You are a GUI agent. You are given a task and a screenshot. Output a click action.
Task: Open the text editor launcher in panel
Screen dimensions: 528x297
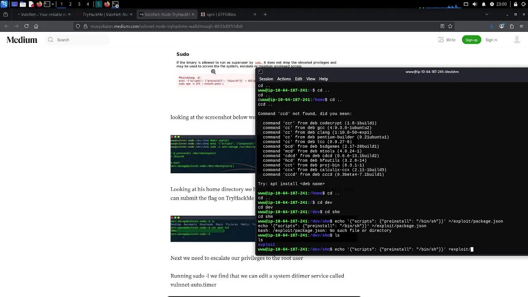tap(31, 4)
